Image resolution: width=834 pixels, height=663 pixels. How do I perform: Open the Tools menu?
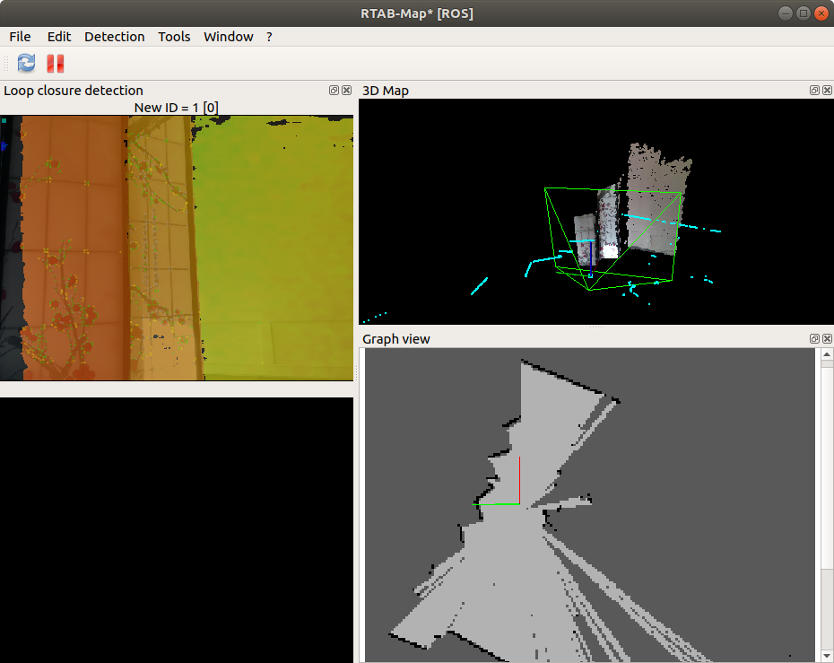(x=174, y=37)
